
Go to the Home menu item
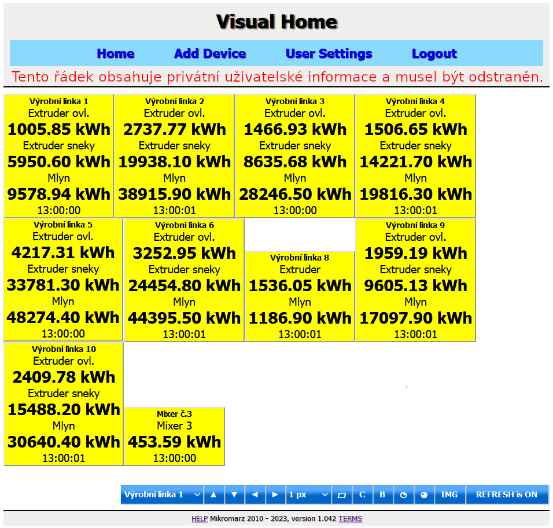click(x=116, y=54)
